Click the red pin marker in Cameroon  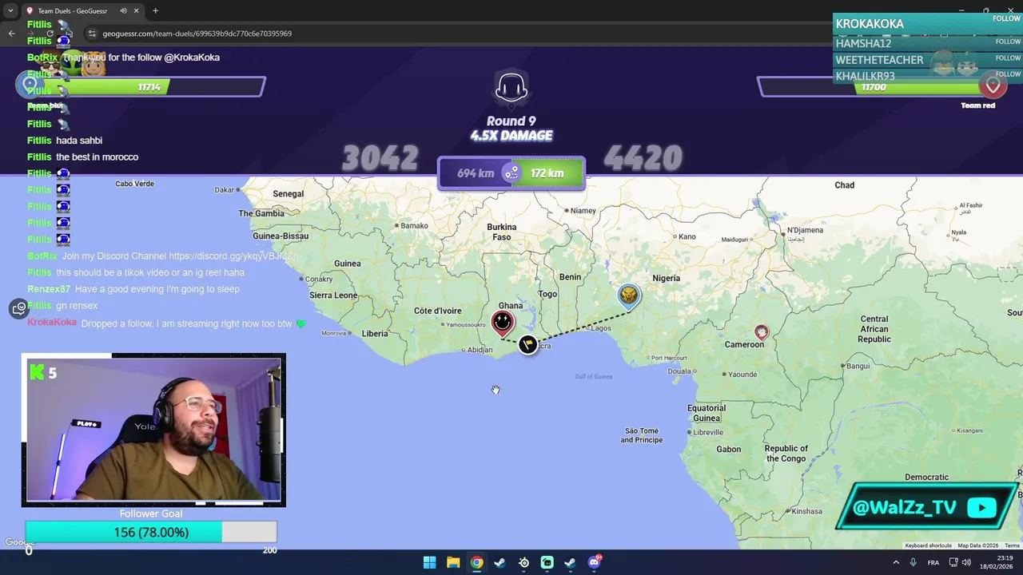761,331
